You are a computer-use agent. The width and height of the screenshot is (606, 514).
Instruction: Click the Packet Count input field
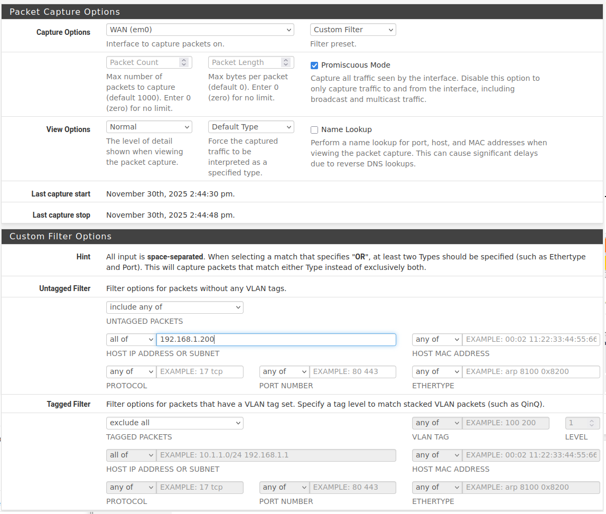click(x=143, y=62)
